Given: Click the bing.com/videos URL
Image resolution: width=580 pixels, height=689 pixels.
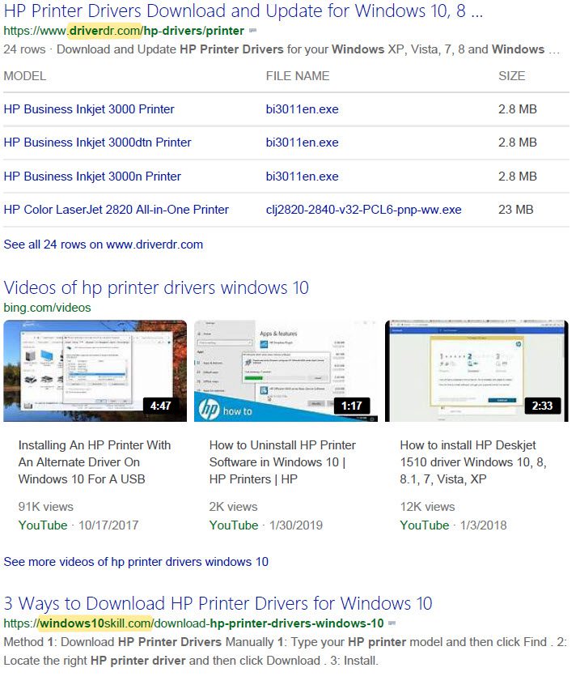Looking at the screenshot, I should [48, 308].
